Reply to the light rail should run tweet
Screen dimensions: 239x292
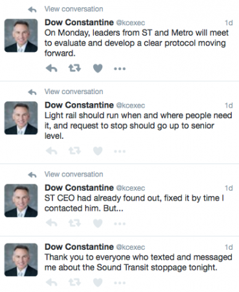pos(52,151)
